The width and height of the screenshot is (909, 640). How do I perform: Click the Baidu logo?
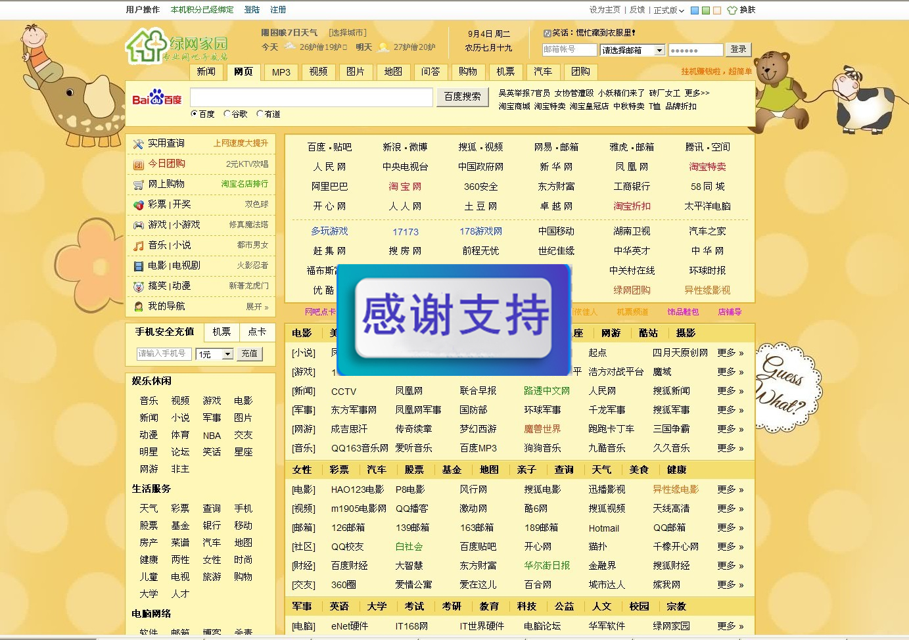(156, 98)
